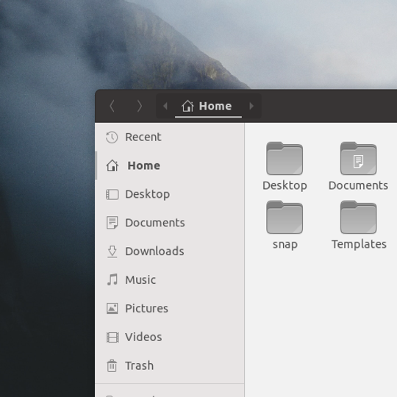Click the right path bar scroll arrow
The image size is (397, 397).
251,106
